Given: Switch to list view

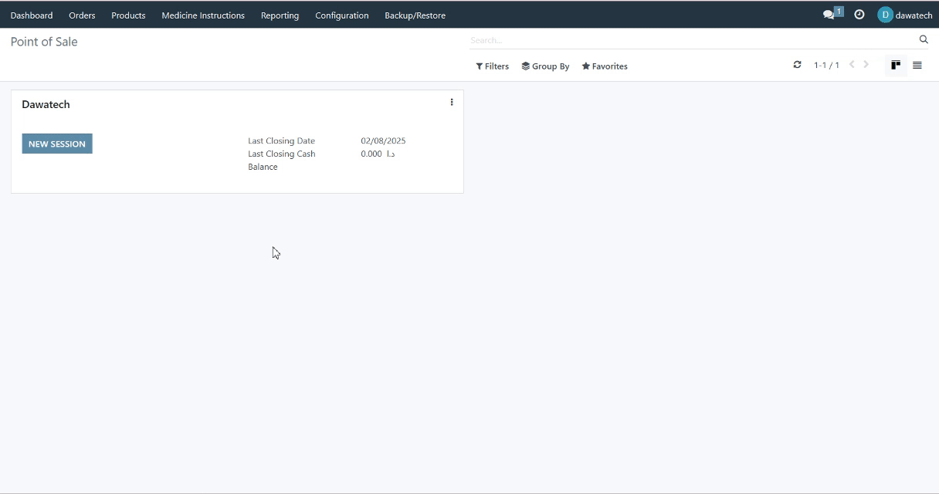Looking at the screenshot, I should coord(917,66).
